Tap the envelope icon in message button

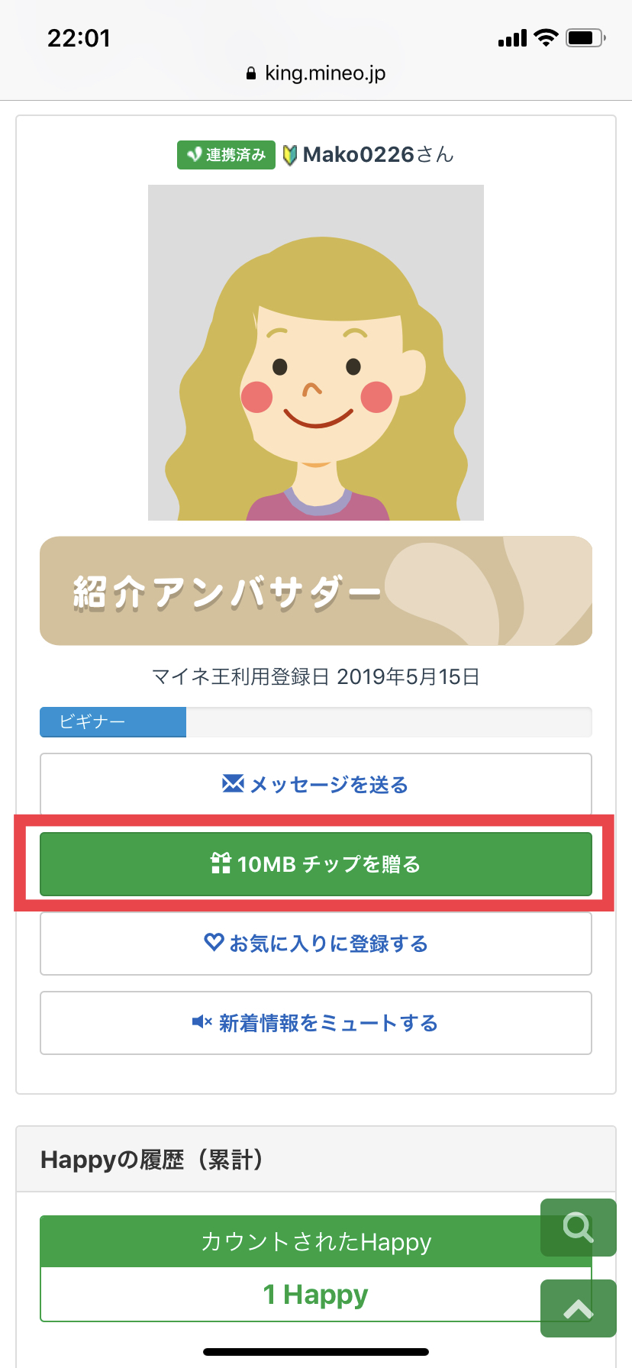[233, 784]
